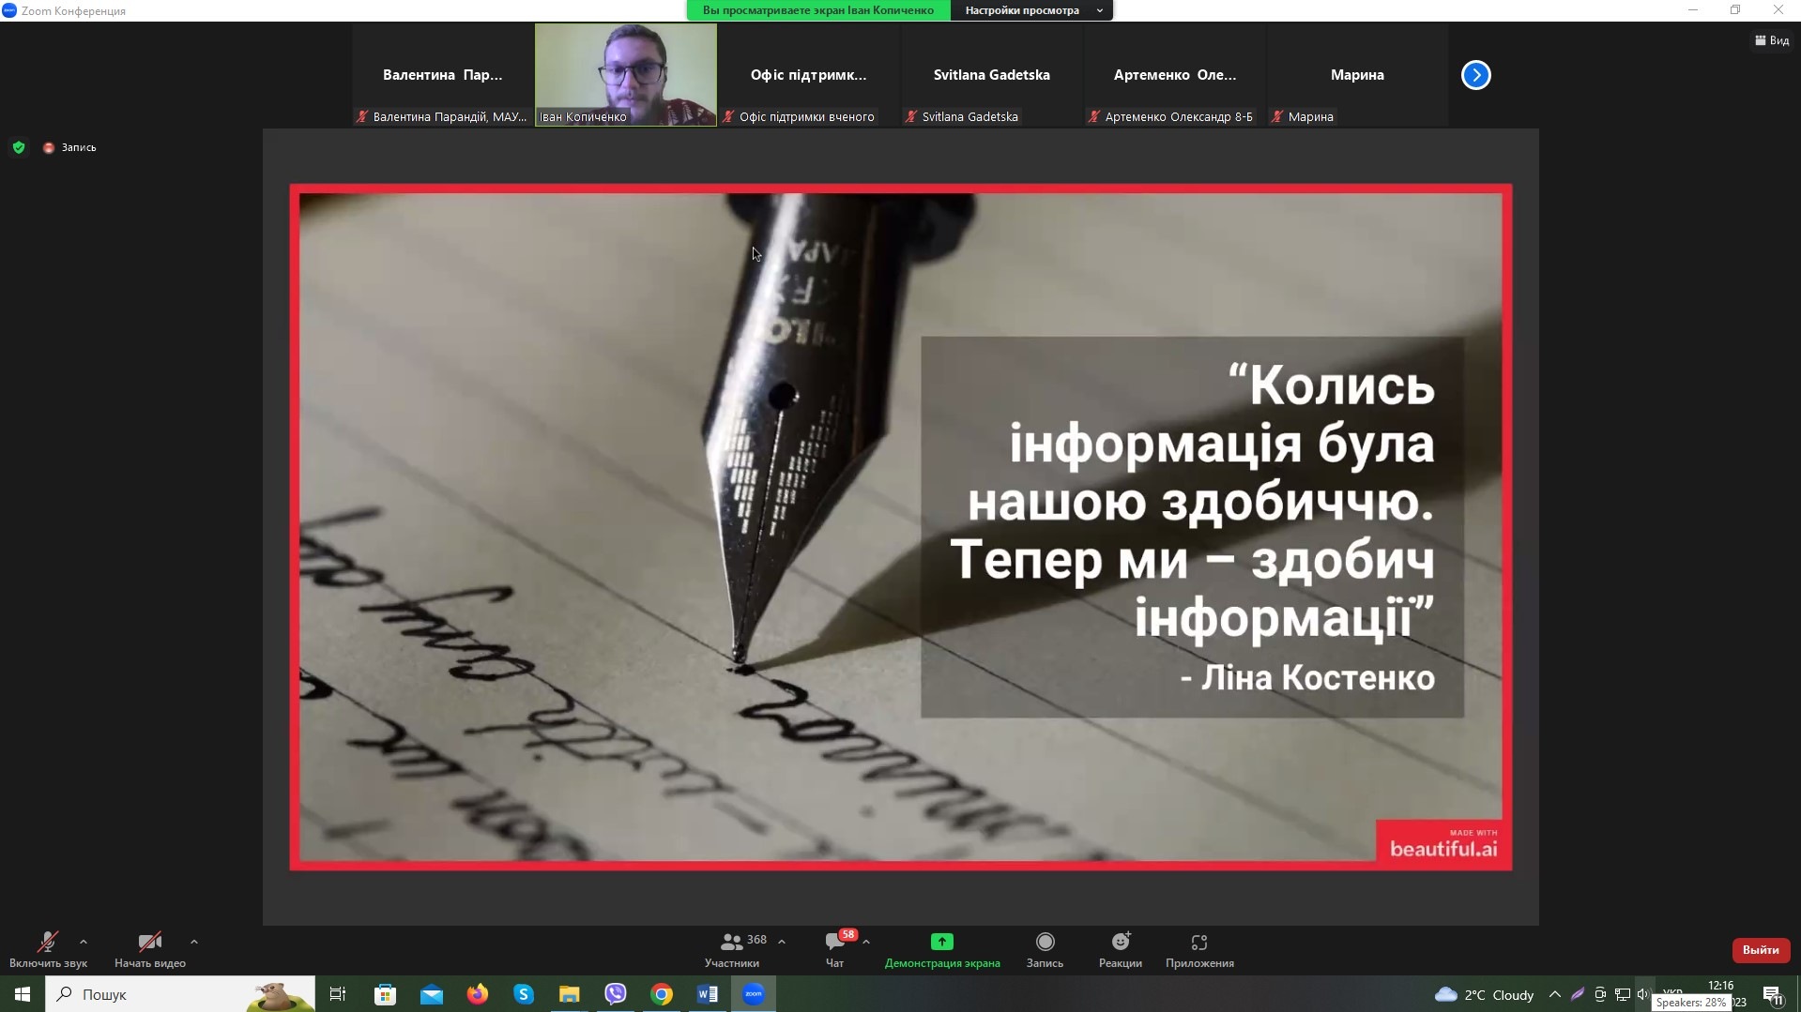Open the Вид layout menu
Screen dimensions: 1801x1012
pos(1771,40)
